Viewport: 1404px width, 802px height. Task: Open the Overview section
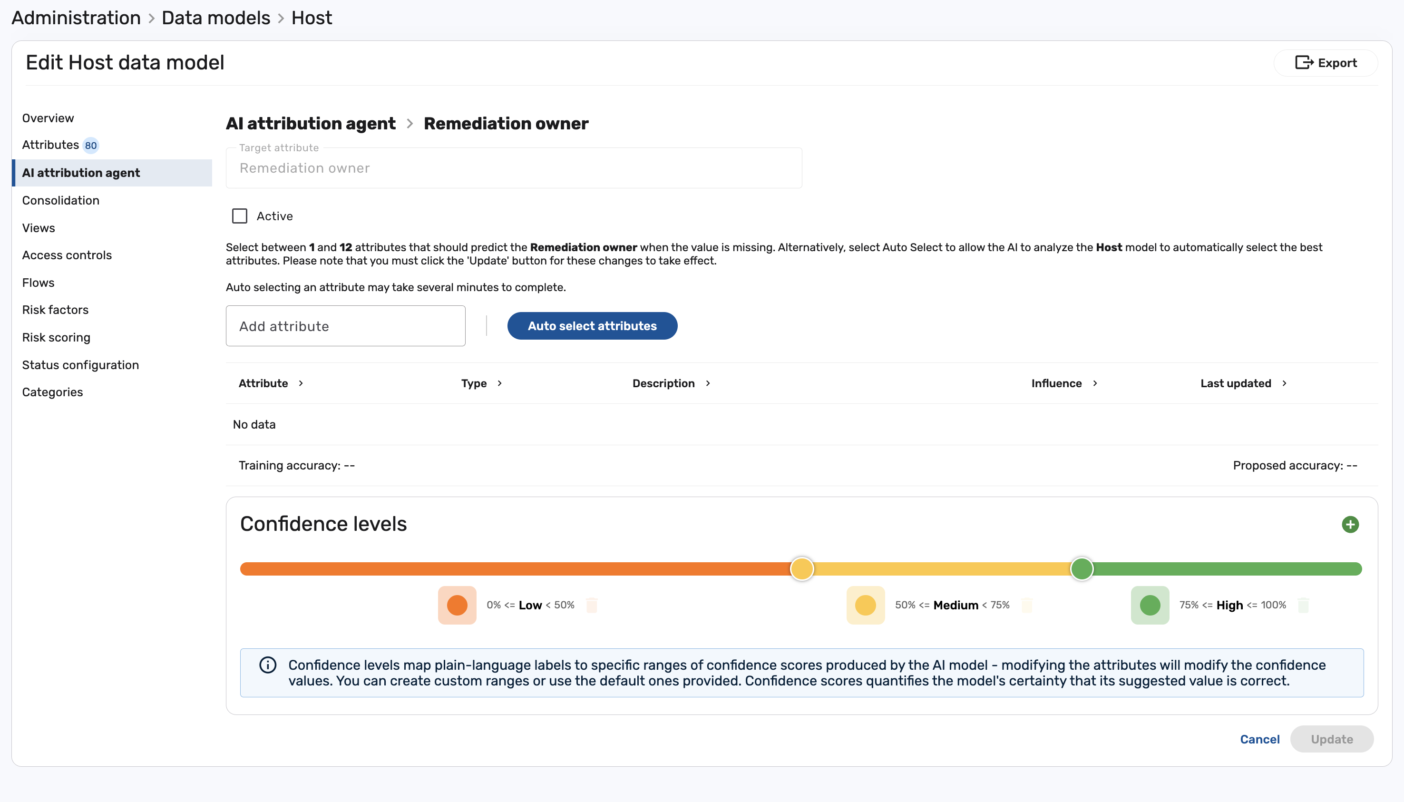tap(48, 118)
